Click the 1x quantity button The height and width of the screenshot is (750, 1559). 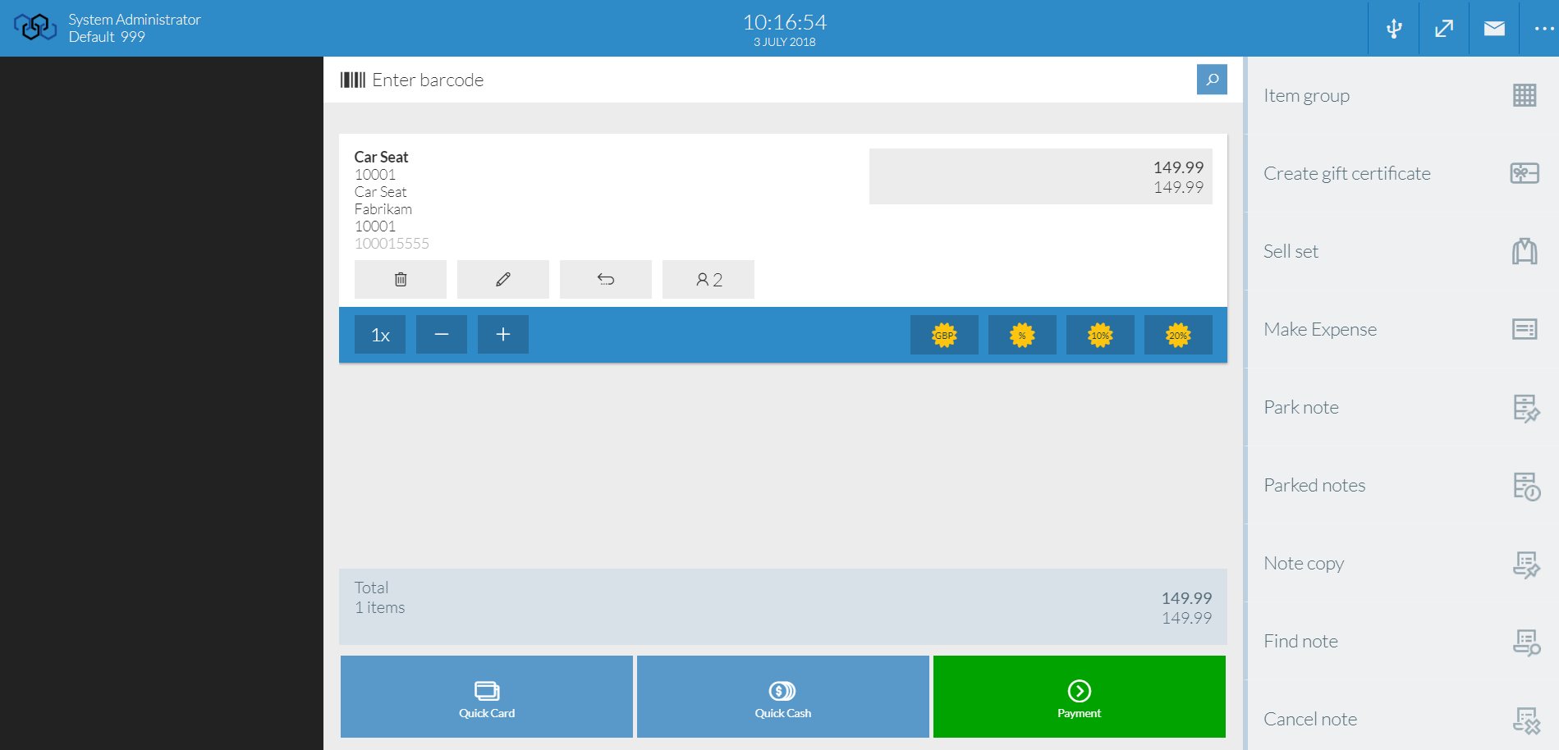pyautogui.click(x=380, y=335)
